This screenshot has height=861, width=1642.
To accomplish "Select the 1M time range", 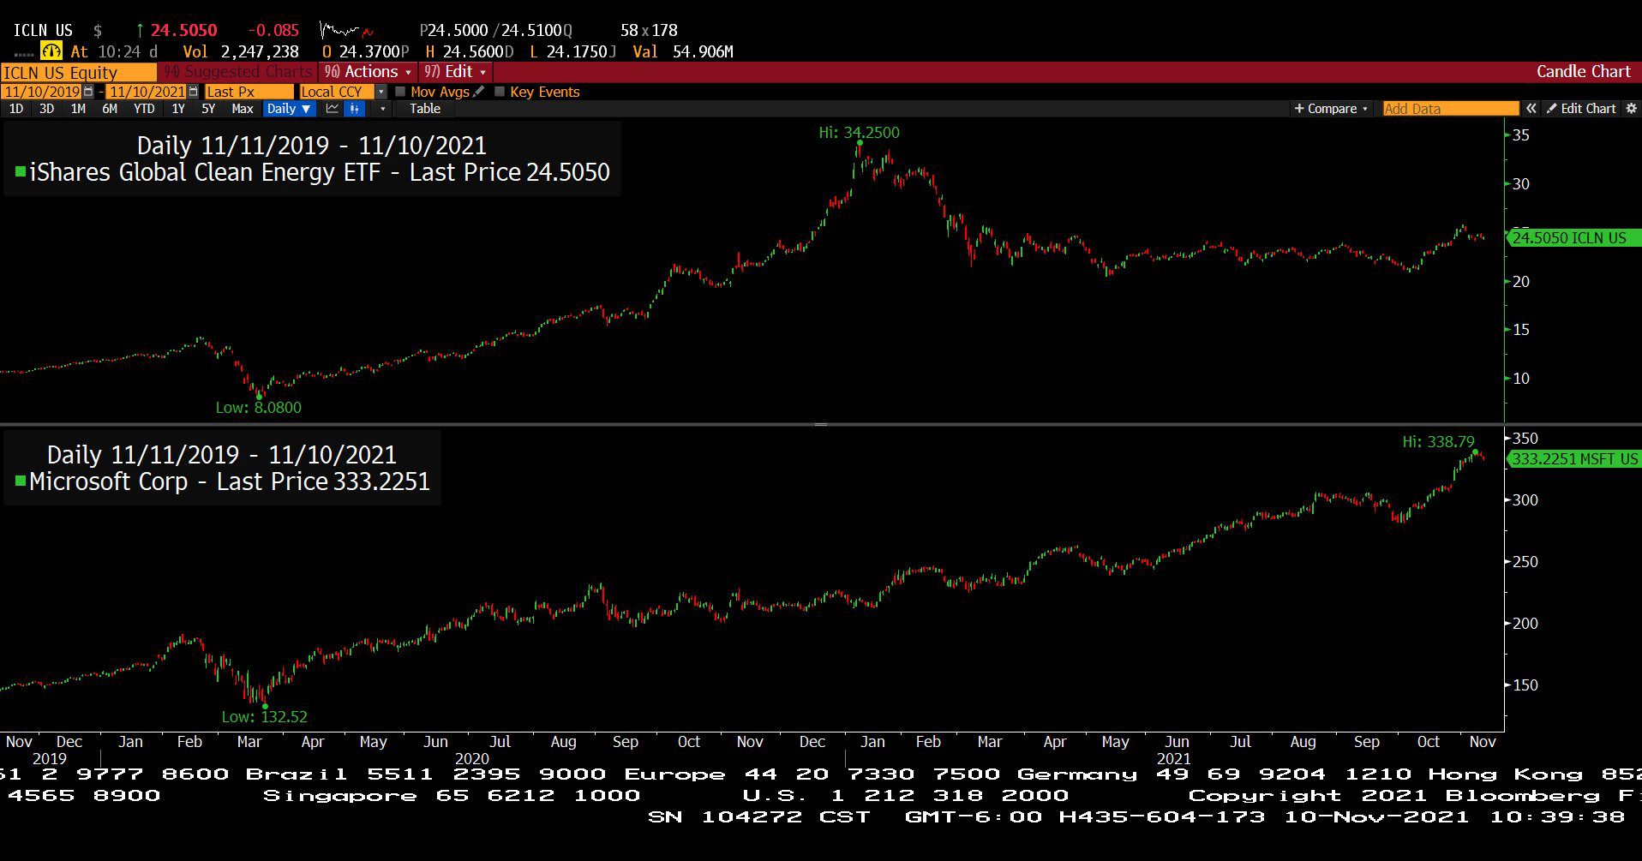I will [x=78, y=109].
